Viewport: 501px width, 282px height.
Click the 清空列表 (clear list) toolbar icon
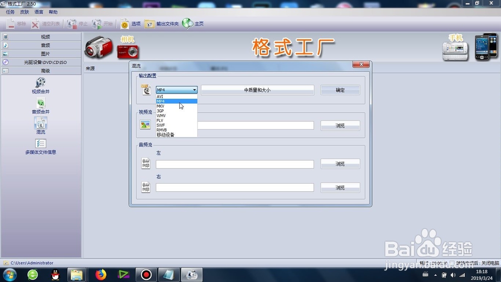(35, 24)
